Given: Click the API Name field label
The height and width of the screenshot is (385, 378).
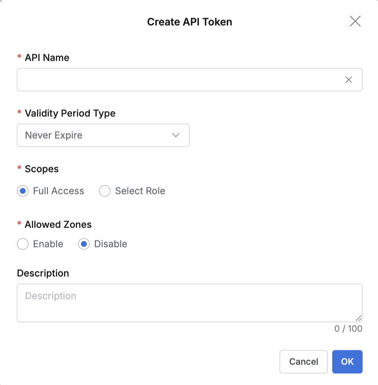Looking at the screenshot, I should 47,57.
